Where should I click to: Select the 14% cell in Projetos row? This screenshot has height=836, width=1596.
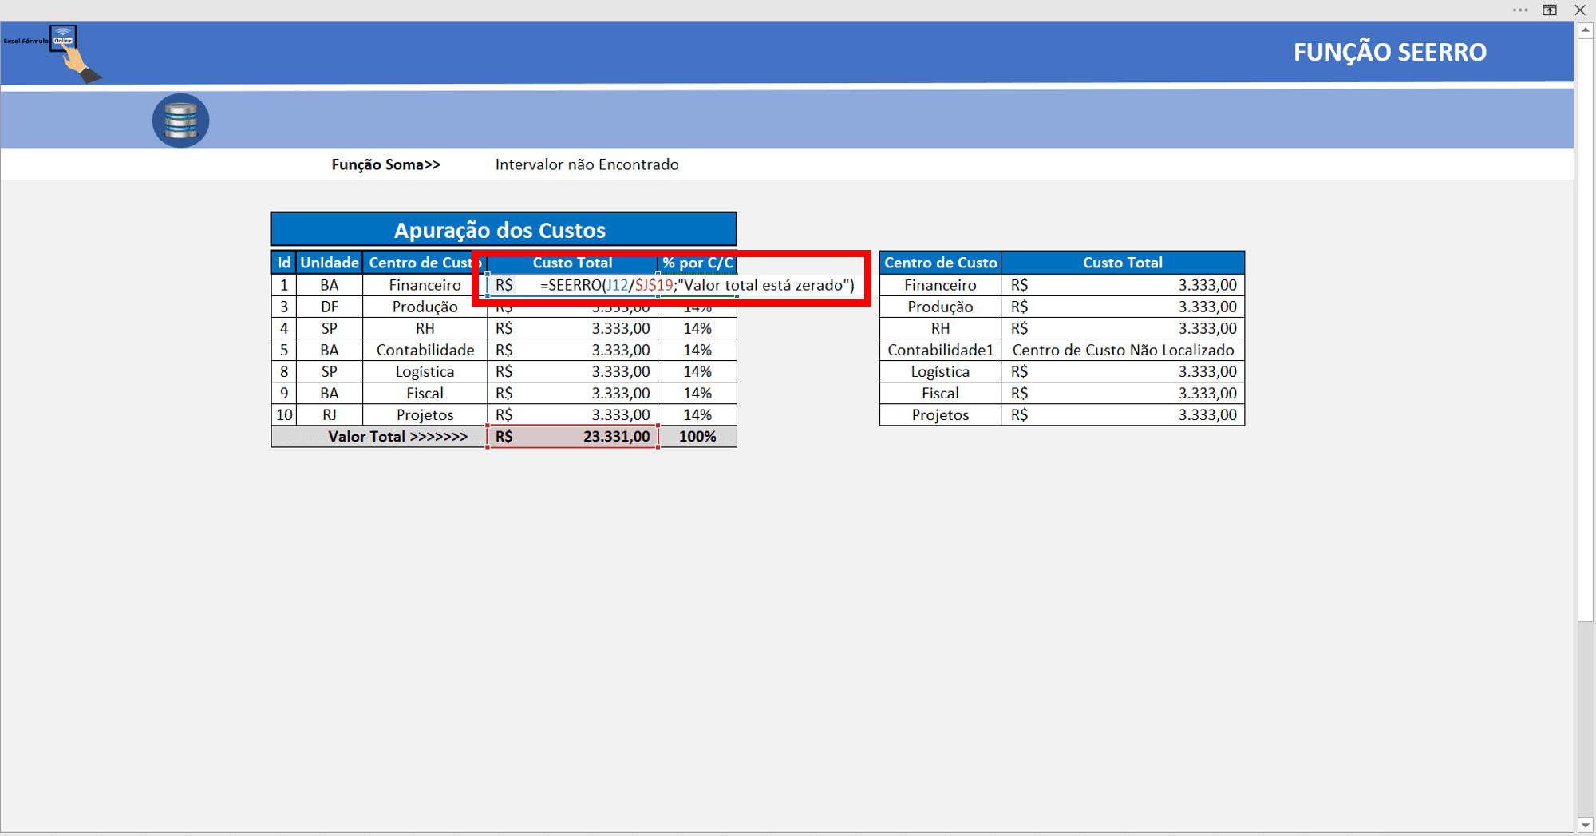pyautogui.click(x=697, y=414)
